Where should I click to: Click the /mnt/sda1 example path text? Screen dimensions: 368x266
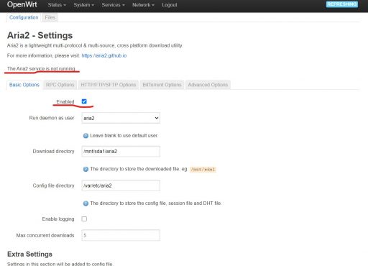(203, 170)
